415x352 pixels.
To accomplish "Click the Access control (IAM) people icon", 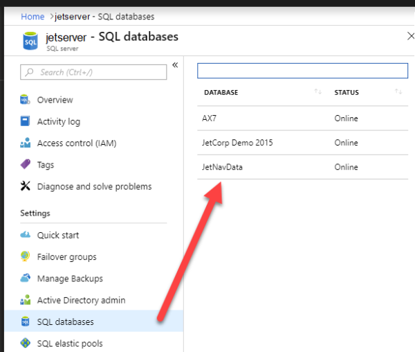I will 25,143.
